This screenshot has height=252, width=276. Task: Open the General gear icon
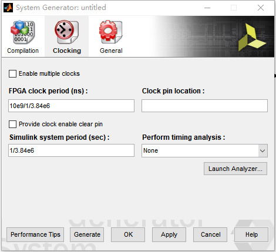[x=111, y=32]
